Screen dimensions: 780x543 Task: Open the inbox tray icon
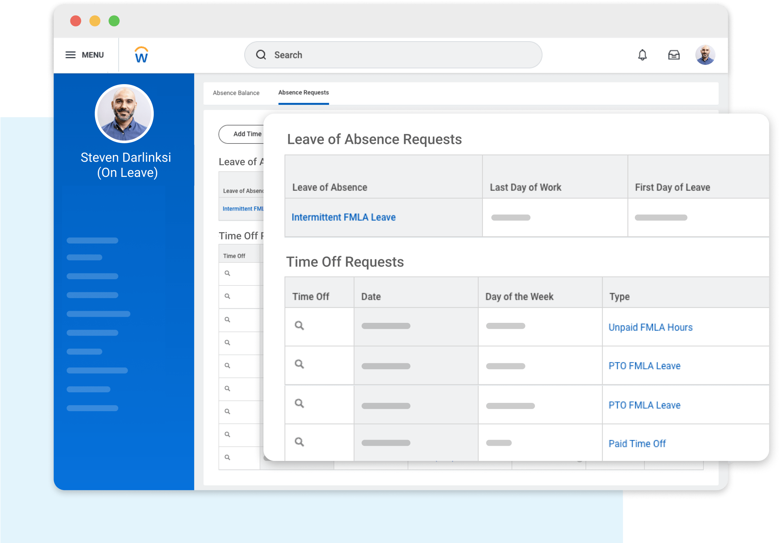tap(674, 55)
